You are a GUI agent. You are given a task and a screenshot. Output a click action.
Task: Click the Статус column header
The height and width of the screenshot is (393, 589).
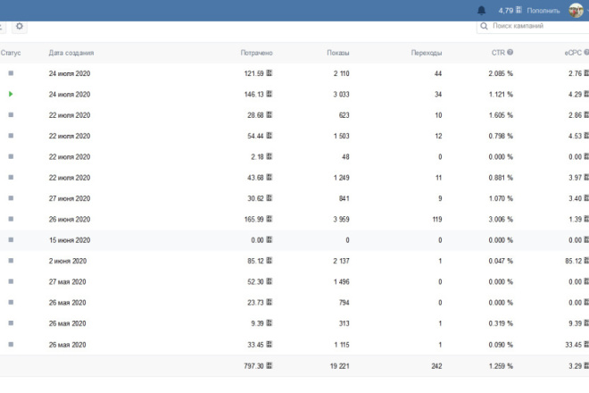11,53
